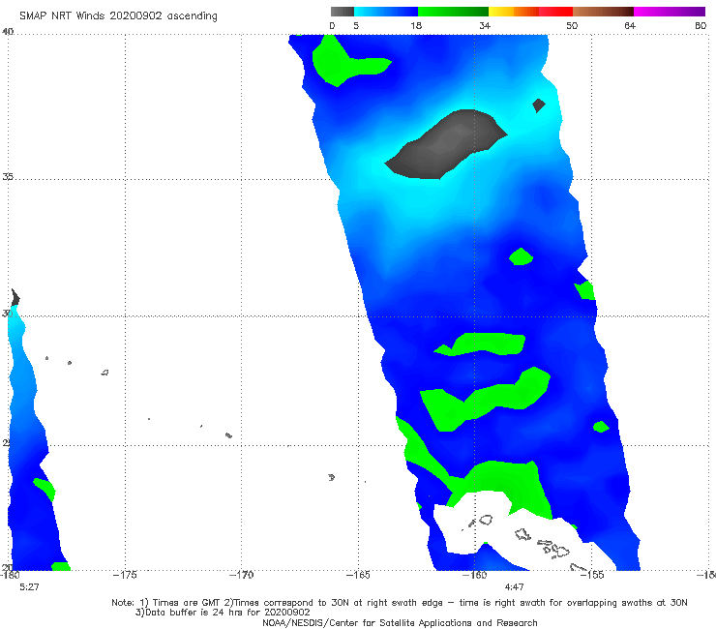The image size is (716, 629).
Task: Click the latitude label '35'
Action: 8,176
